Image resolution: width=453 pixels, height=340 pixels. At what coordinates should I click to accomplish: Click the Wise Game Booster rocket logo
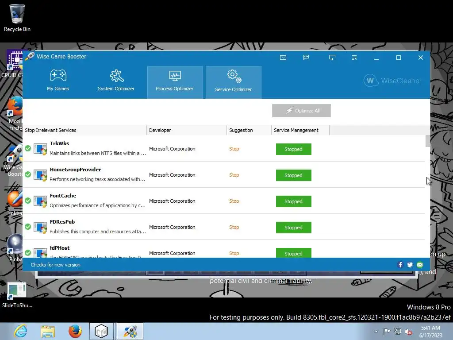[29, 56]
